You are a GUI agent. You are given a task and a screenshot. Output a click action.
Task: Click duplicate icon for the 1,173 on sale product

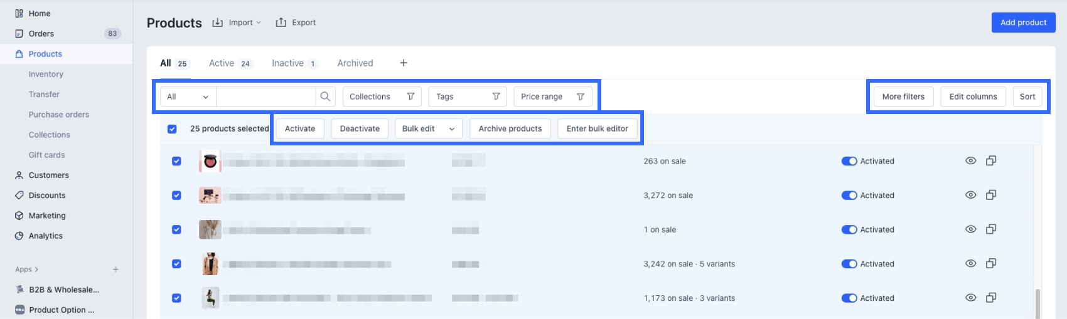(x=991, y=298)
